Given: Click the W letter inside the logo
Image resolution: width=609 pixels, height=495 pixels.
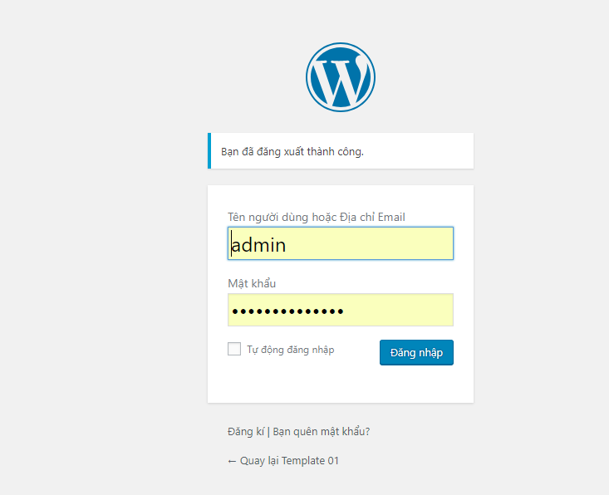Looking at the screenshot, I should [x=341, y=81].
